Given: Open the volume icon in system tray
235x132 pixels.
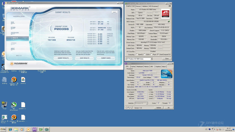Looking at the screenshot, I should pyautogui.click(x=223, y=129).
